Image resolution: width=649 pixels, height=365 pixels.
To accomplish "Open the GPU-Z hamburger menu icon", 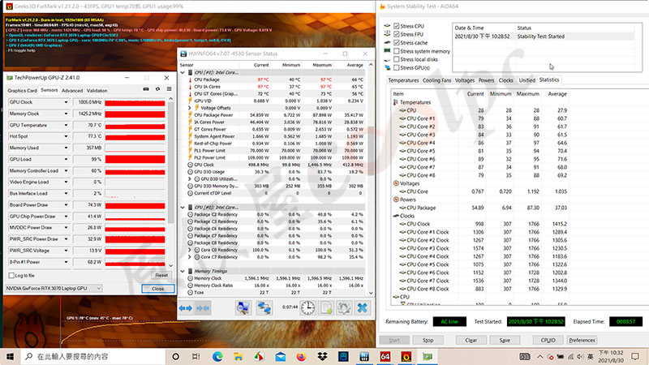I will (x=169, y=89).
